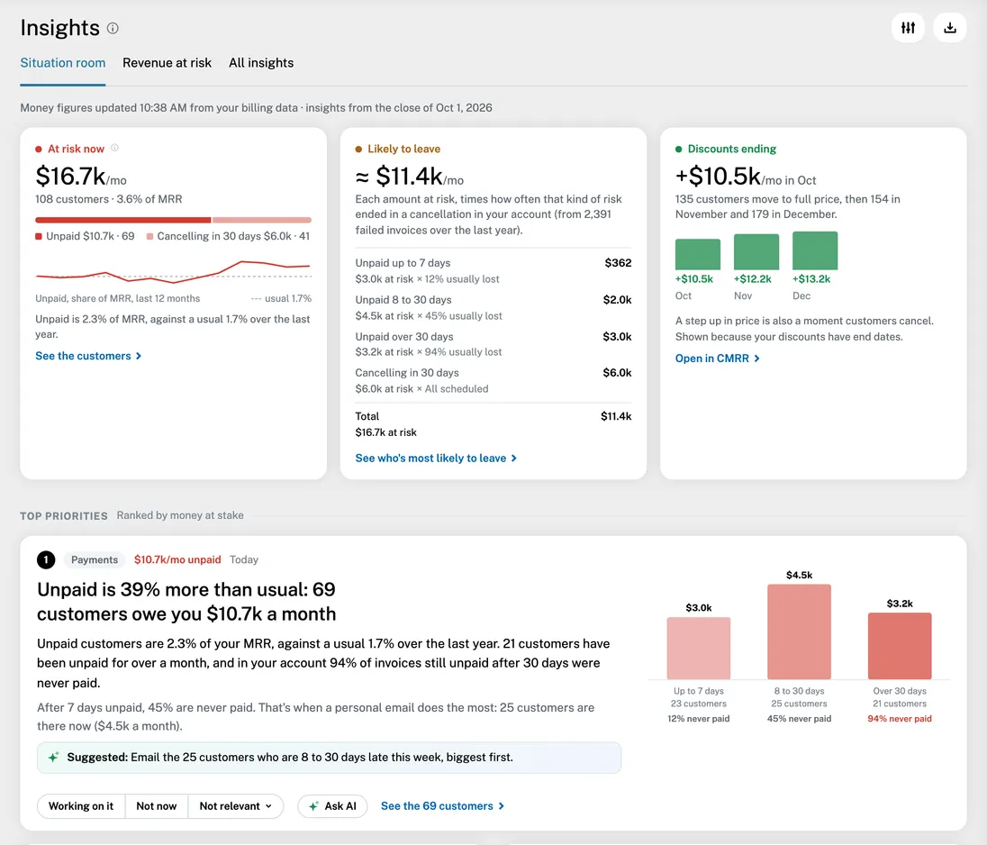Click the $10.7k/mo unpaid red label
This screenshot has width=987, height=845.
pyautogui.click(x=177, y=559)
